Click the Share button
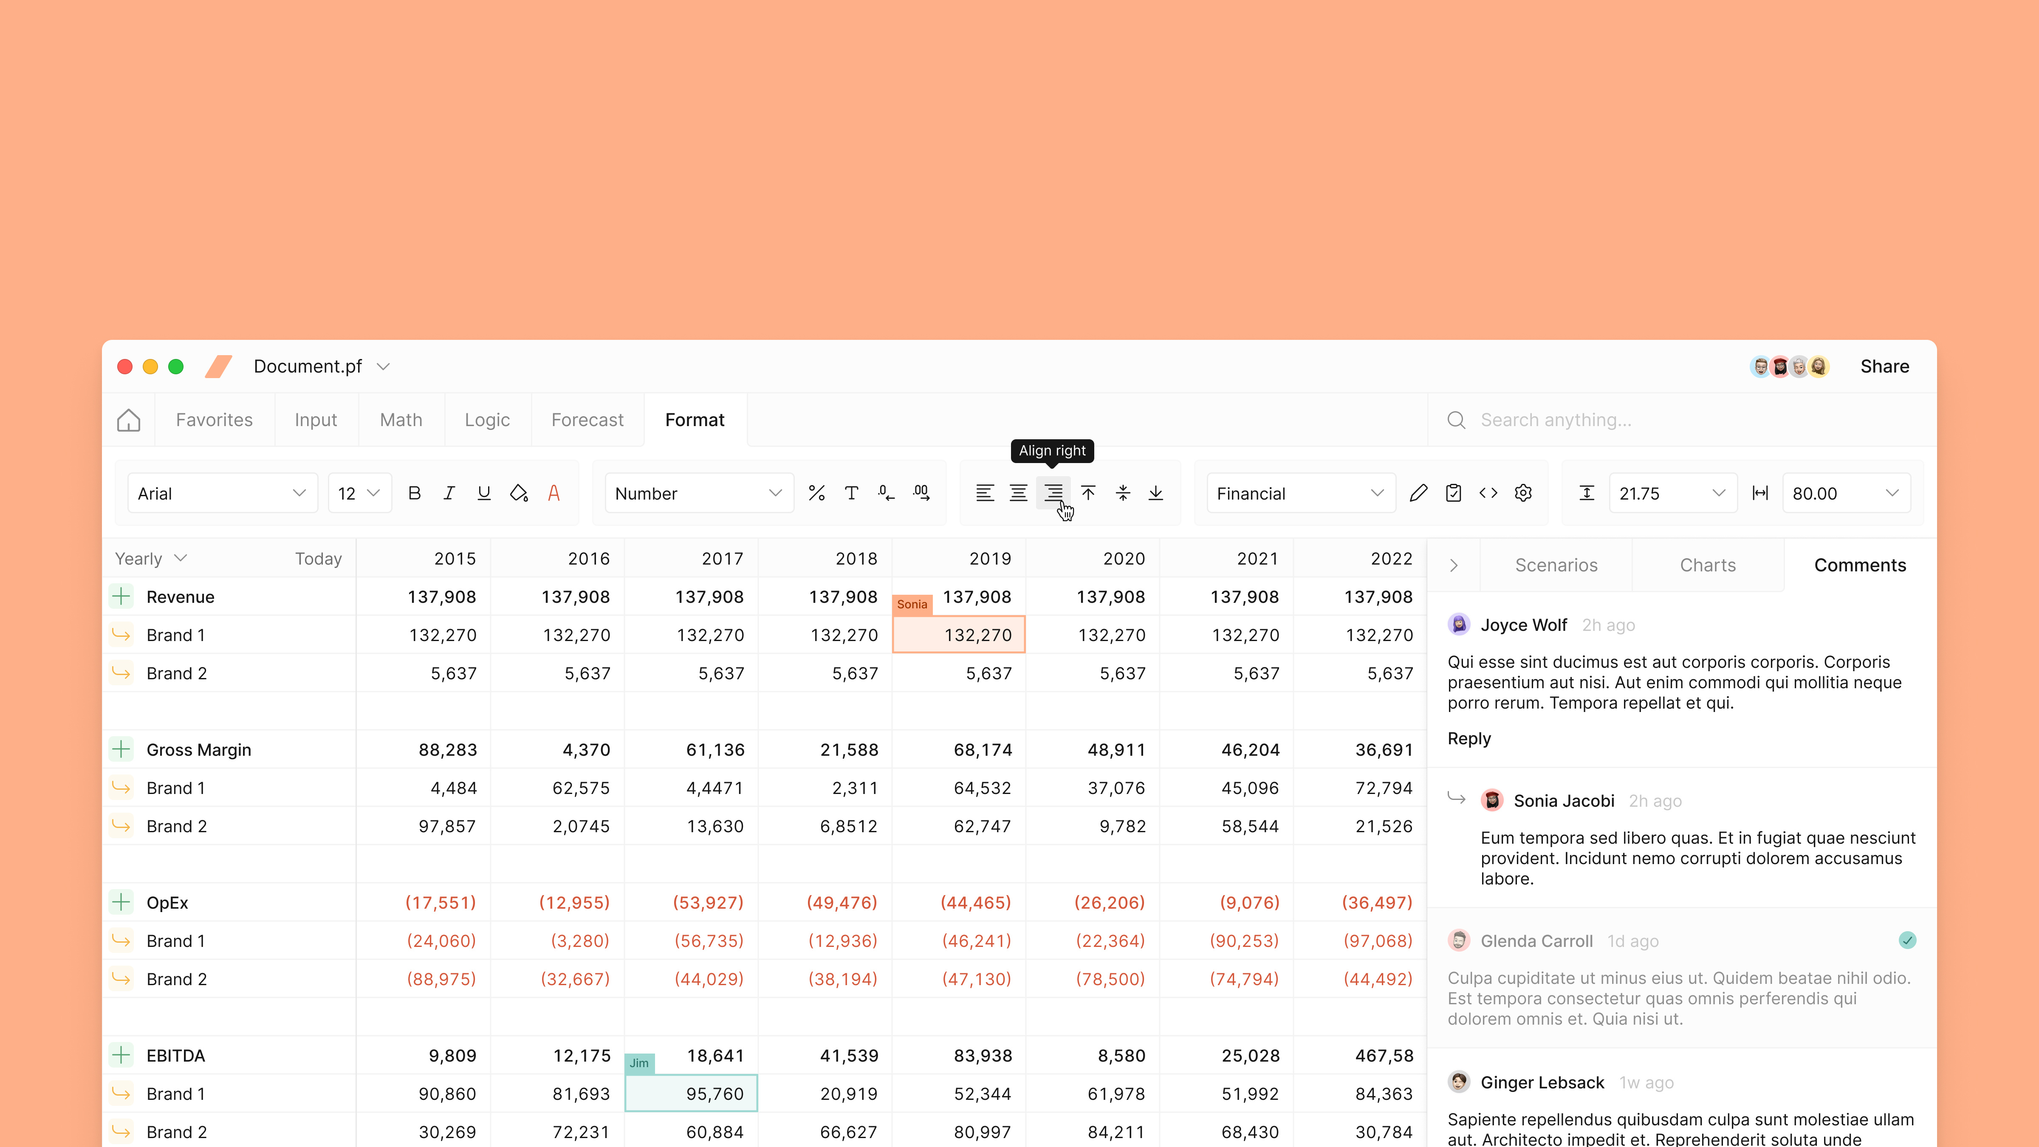This screenshot has height=1147, width=2039. (1884, 367)
